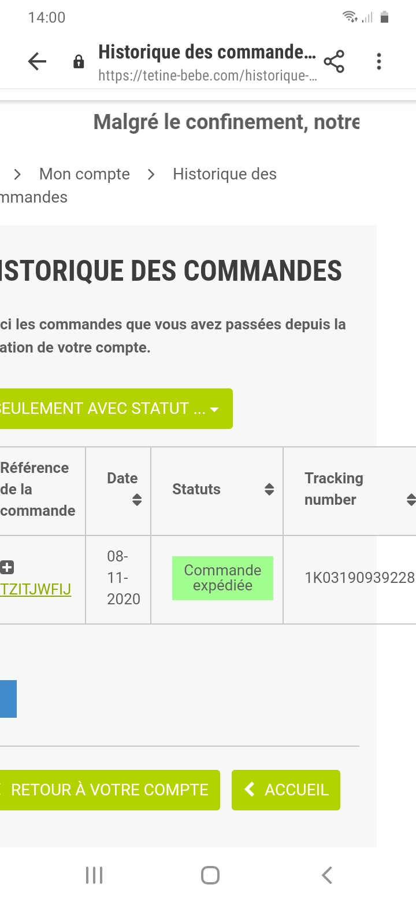Tap Android home navigation button
This screenshot has height=903, width=416.
[x=210, y=875]
